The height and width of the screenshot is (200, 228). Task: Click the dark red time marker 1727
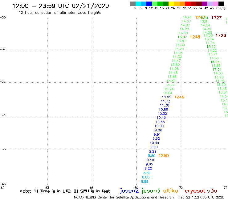(216, 18)
